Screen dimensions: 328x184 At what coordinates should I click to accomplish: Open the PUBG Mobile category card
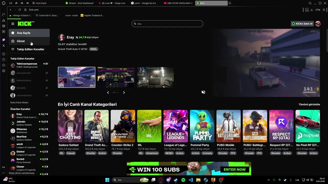click(228, 126)
